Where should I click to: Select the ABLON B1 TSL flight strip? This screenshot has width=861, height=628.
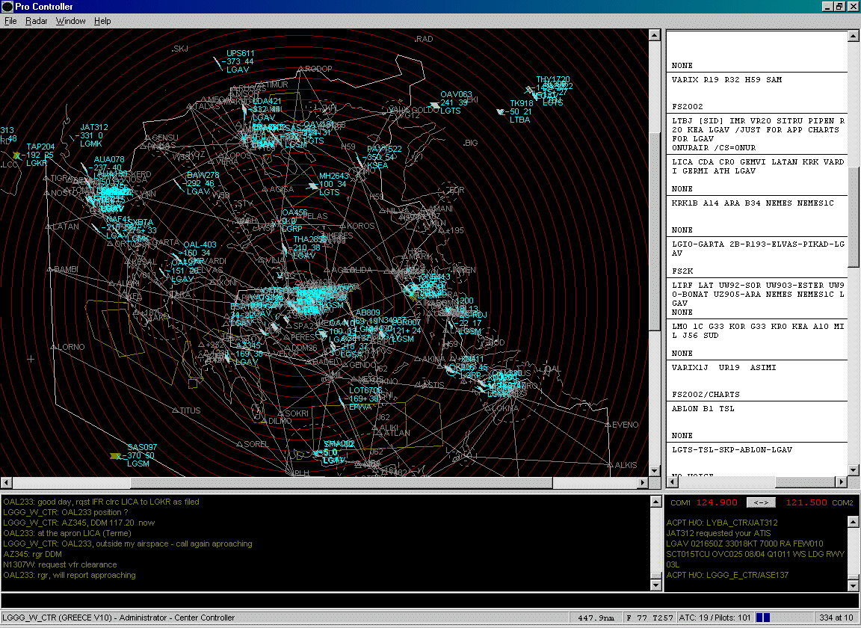coord(756,422)
